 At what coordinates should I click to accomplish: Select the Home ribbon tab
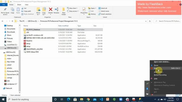tap(11, 5)
